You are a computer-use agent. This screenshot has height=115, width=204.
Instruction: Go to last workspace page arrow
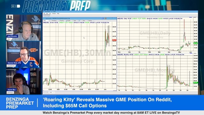tap(48, 92)
